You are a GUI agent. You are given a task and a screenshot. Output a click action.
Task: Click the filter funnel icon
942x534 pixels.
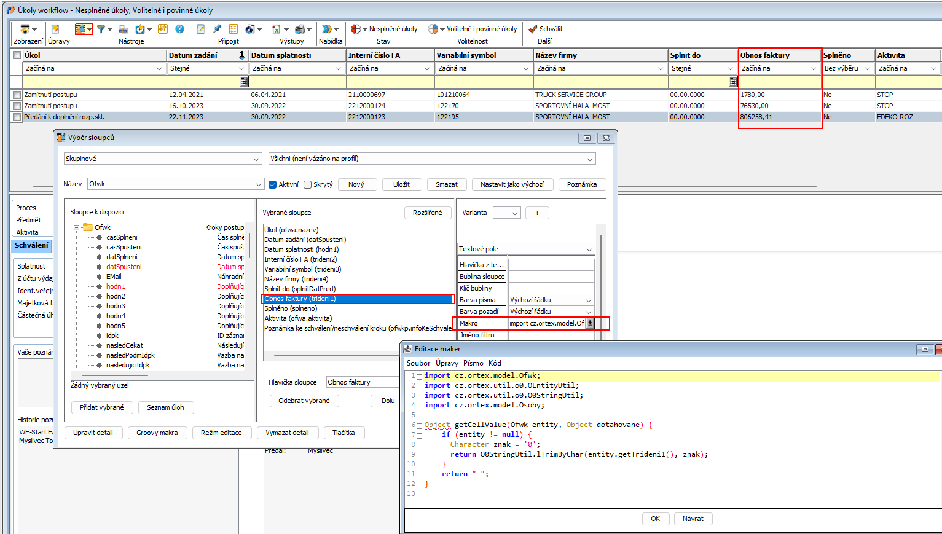[101, 29]
